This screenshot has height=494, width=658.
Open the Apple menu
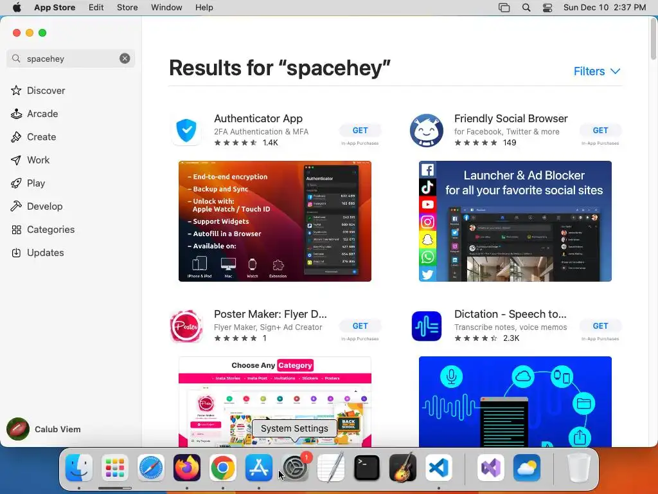17,7
